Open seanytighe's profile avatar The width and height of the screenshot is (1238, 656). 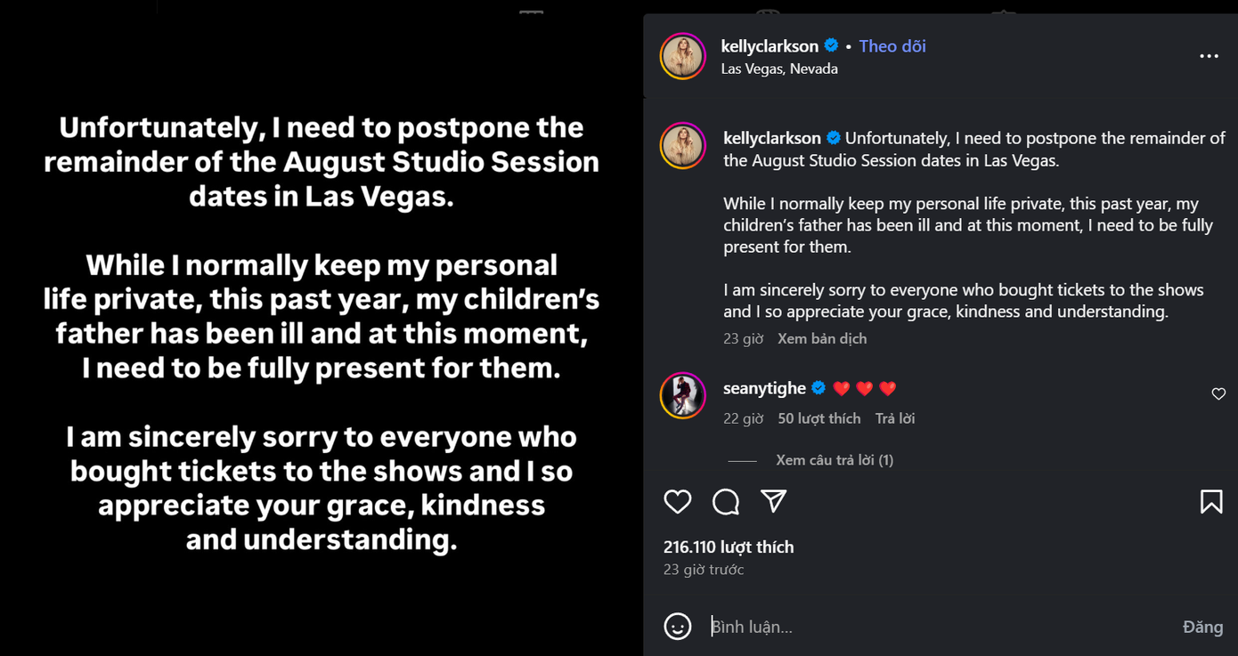682,395
